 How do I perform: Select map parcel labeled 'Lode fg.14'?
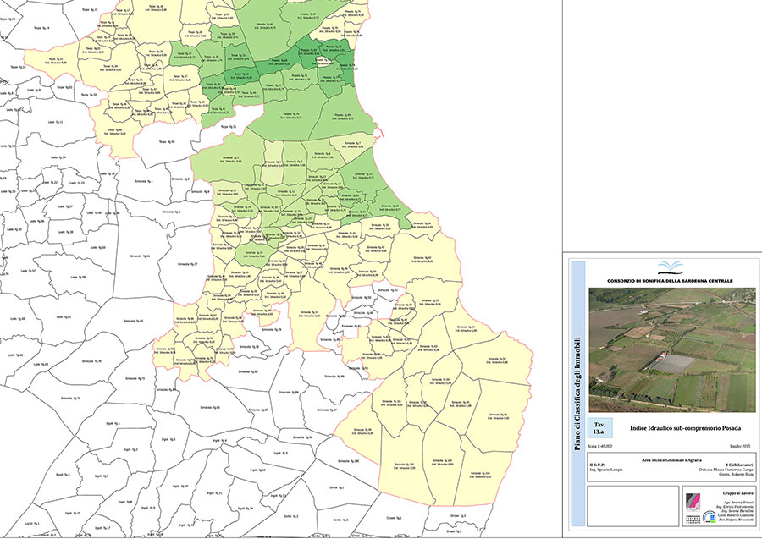coord(58,158)
